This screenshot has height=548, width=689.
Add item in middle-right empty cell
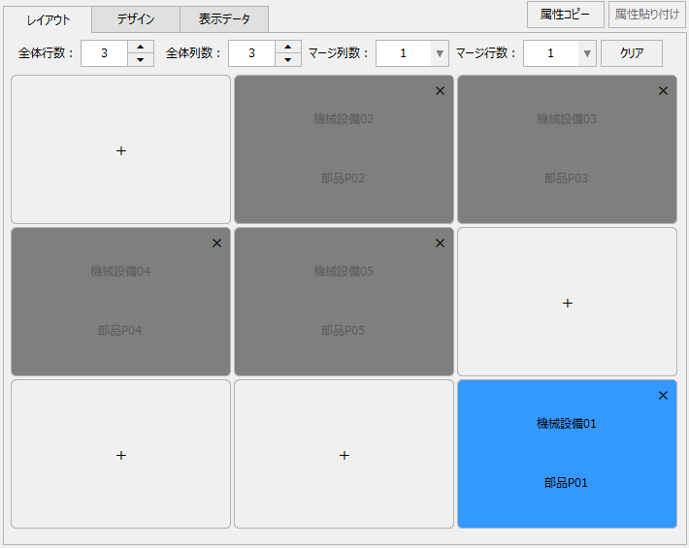[568, 303]
